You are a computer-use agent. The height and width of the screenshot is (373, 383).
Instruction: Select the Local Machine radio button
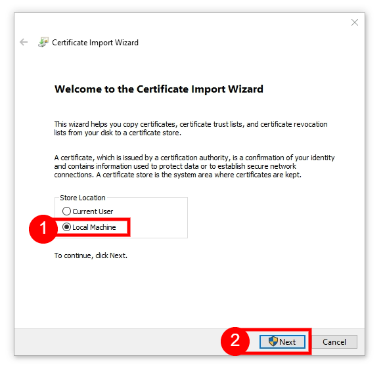pyautogui.click(x=66, y=227)
